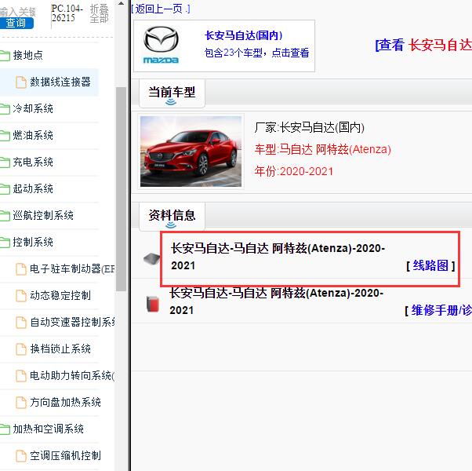Viewport: 472px width, 471px height.
Task: Click the sidebar vertical scrollbar thumb
Action: [x=121, y=189]
